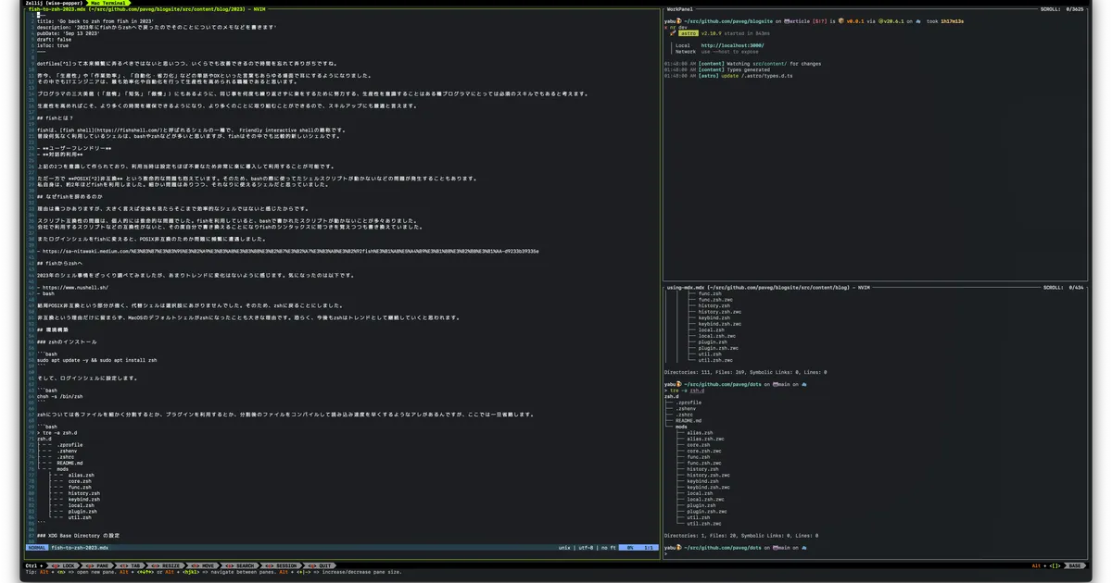Click the 'no ft' filetype in statusline

coord(608,547)
